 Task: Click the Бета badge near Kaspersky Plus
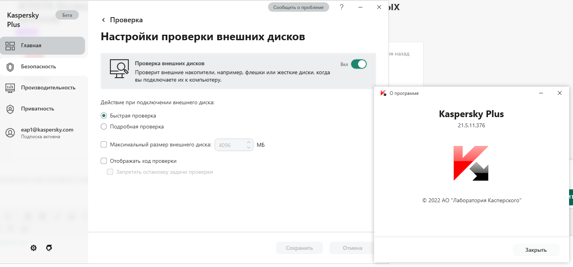click(67, 15)
